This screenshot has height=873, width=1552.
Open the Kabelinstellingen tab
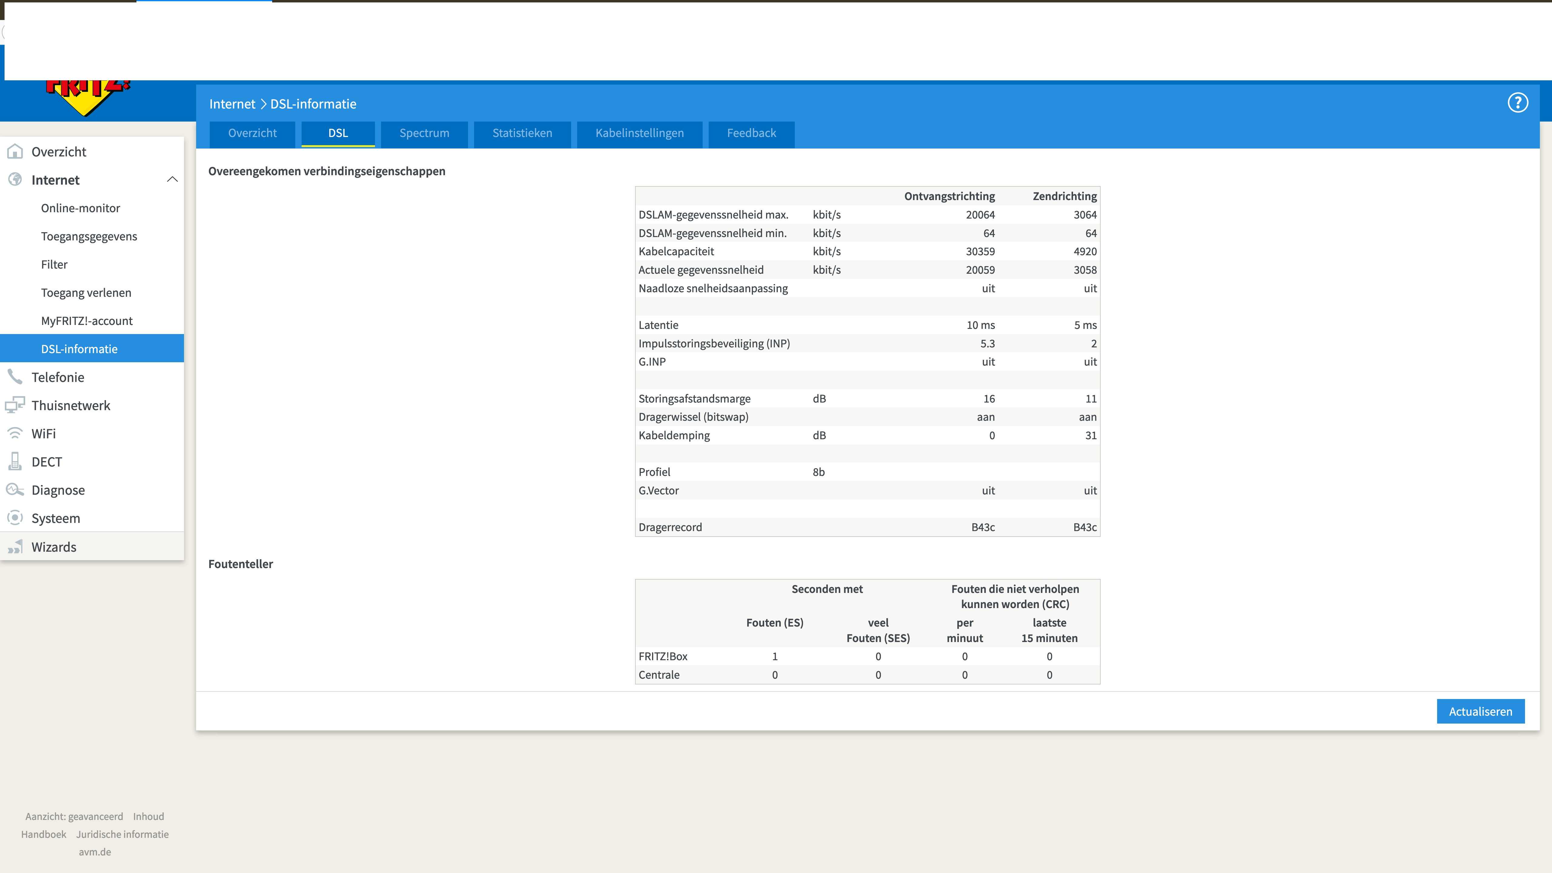click(639, 133)
